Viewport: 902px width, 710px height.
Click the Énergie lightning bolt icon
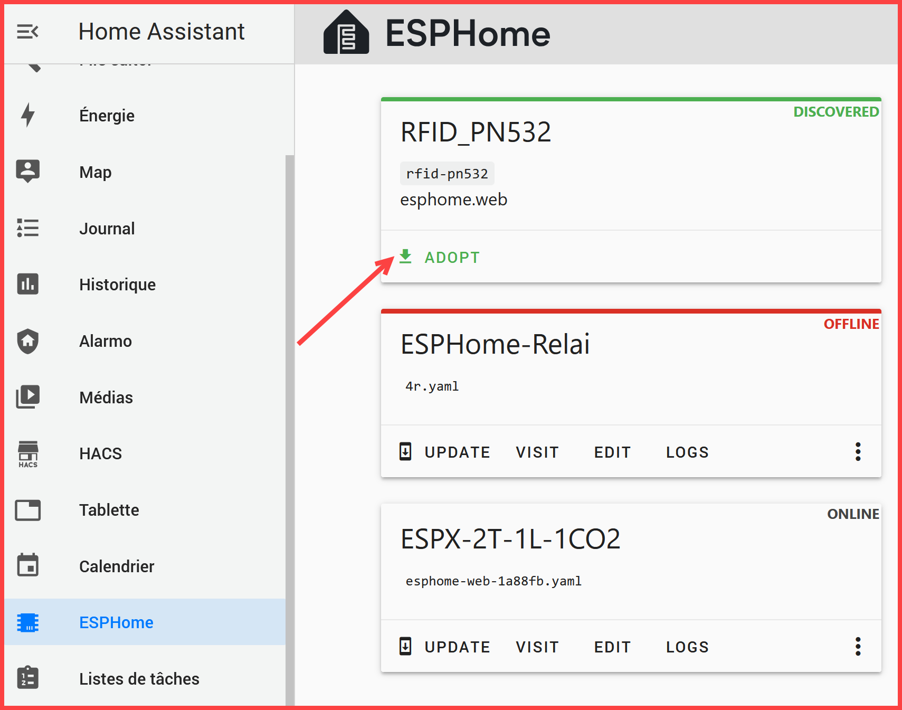click(28, 115)
